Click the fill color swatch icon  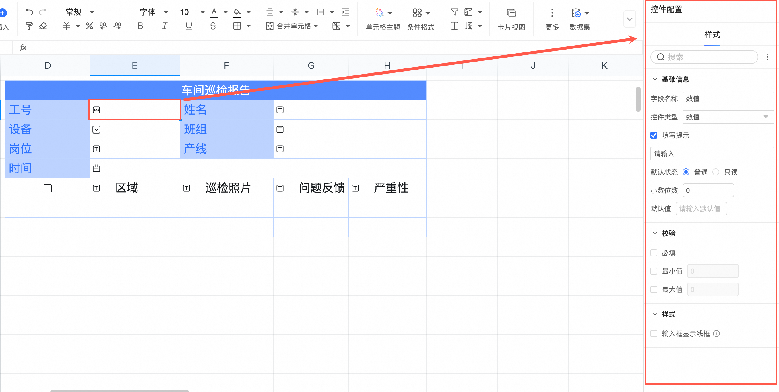click(237, 12)
